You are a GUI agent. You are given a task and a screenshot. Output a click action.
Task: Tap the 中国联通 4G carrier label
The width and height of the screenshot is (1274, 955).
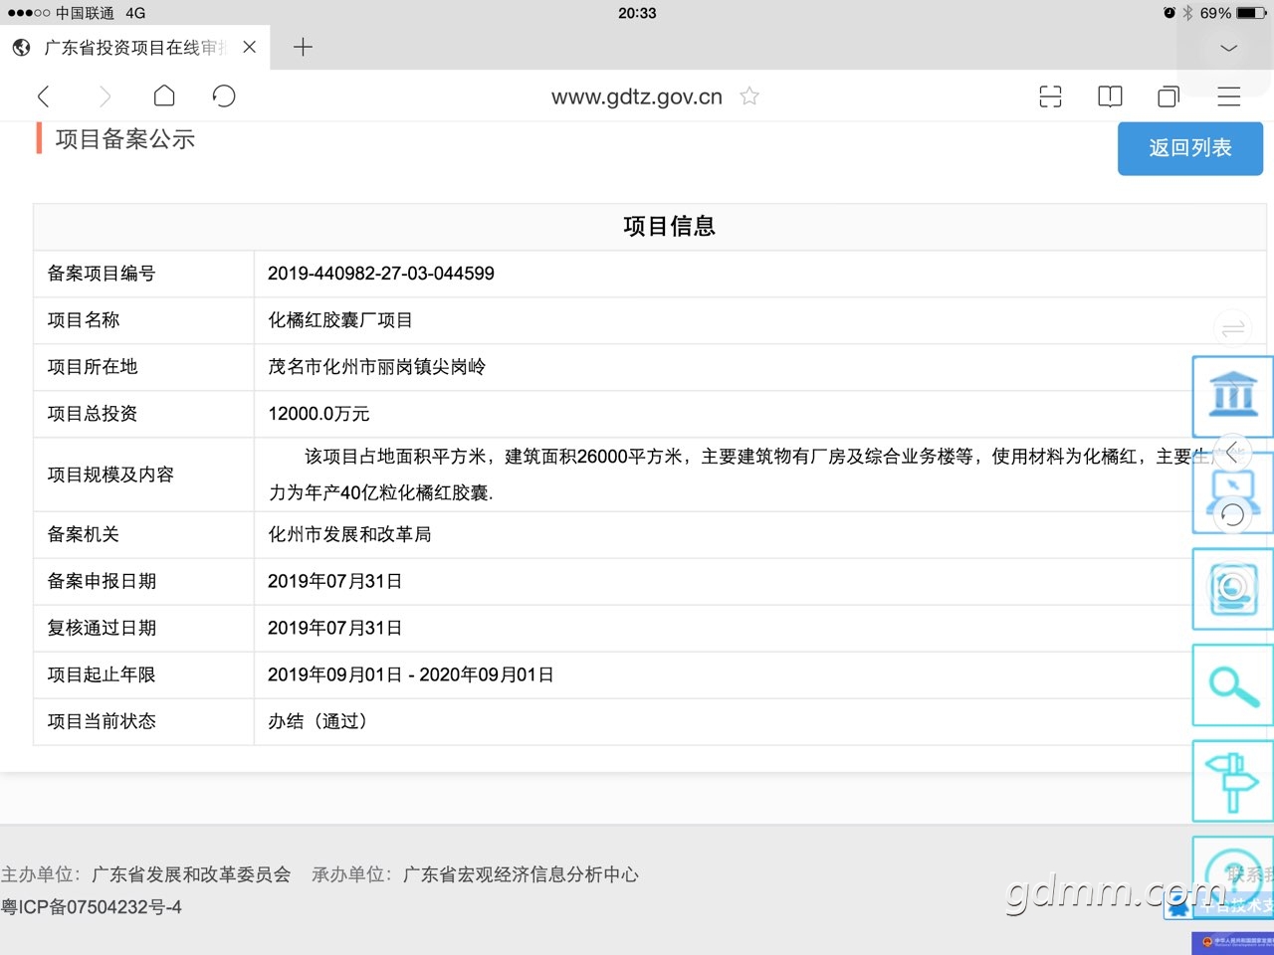(101, 13)
